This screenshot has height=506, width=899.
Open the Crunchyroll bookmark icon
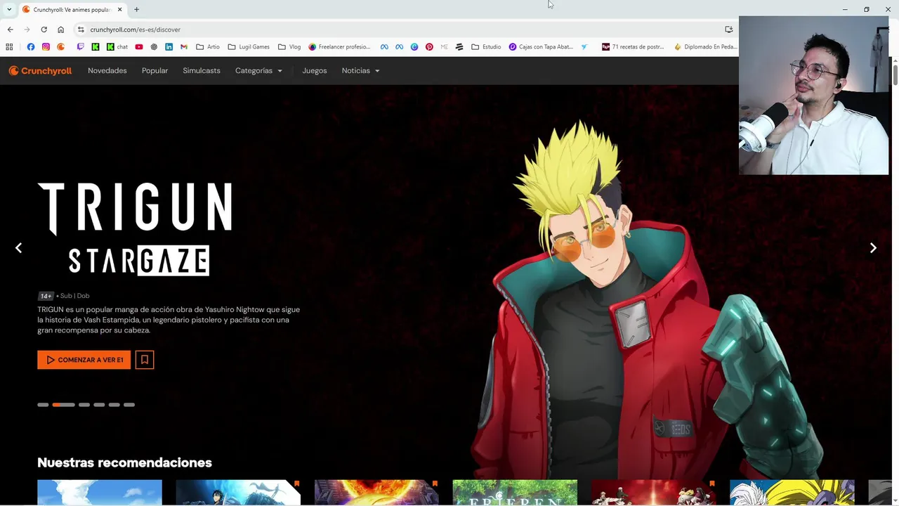(x=61, y=47)
